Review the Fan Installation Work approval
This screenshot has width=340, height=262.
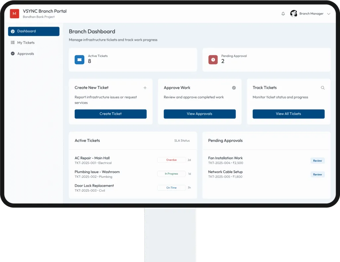tap(317, 161)
